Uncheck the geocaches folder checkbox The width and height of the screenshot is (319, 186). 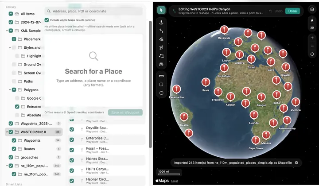click(x=11, y=157)
